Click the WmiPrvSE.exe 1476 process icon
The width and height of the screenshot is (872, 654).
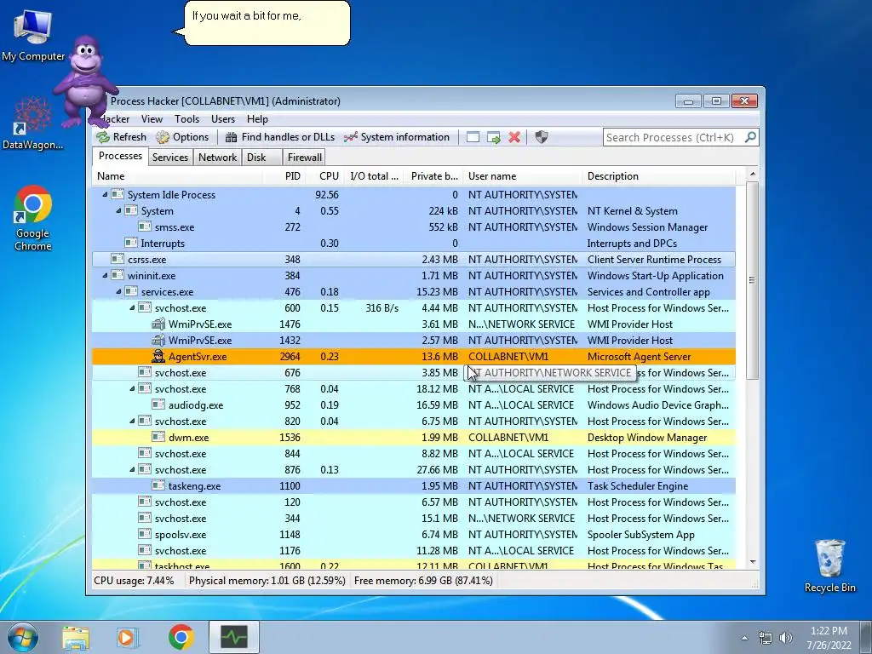click(158, 324)
